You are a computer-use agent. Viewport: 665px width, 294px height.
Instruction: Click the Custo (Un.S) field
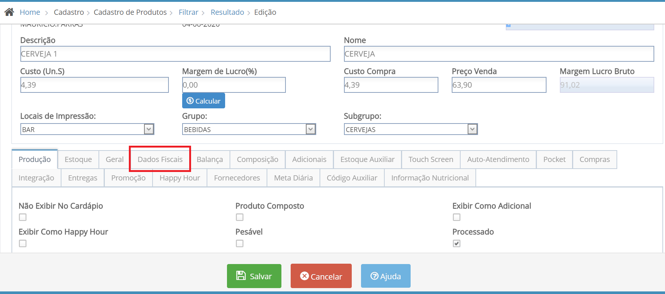pyautogui.click(x=94, y=85)
